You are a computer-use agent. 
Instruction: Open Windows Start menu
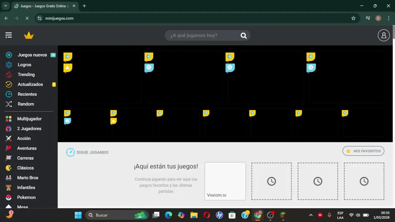click(78, 215)
